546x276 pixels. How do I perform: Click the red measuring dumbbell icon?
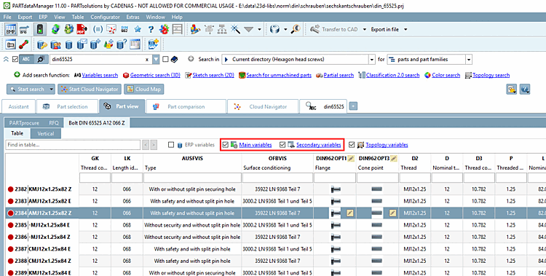click(23, 44)
